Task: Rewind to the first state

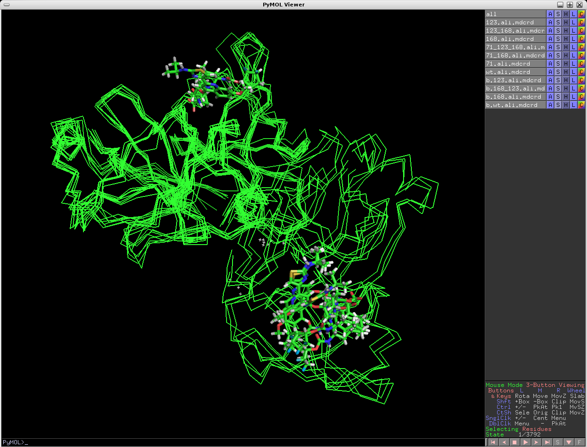Action: coord(493,442)
